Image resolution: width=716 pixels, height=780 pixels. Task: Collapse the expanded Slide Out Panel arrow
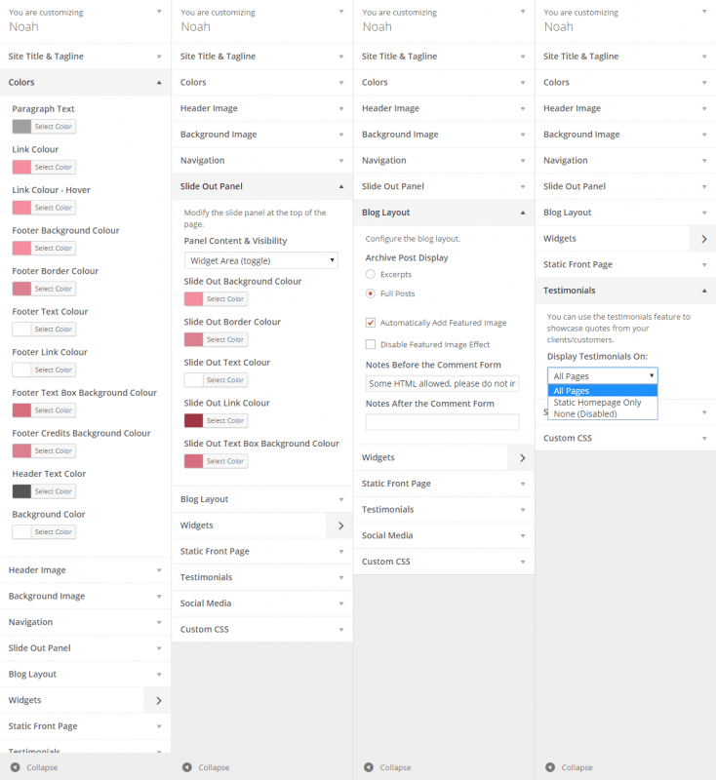(341, 186)
